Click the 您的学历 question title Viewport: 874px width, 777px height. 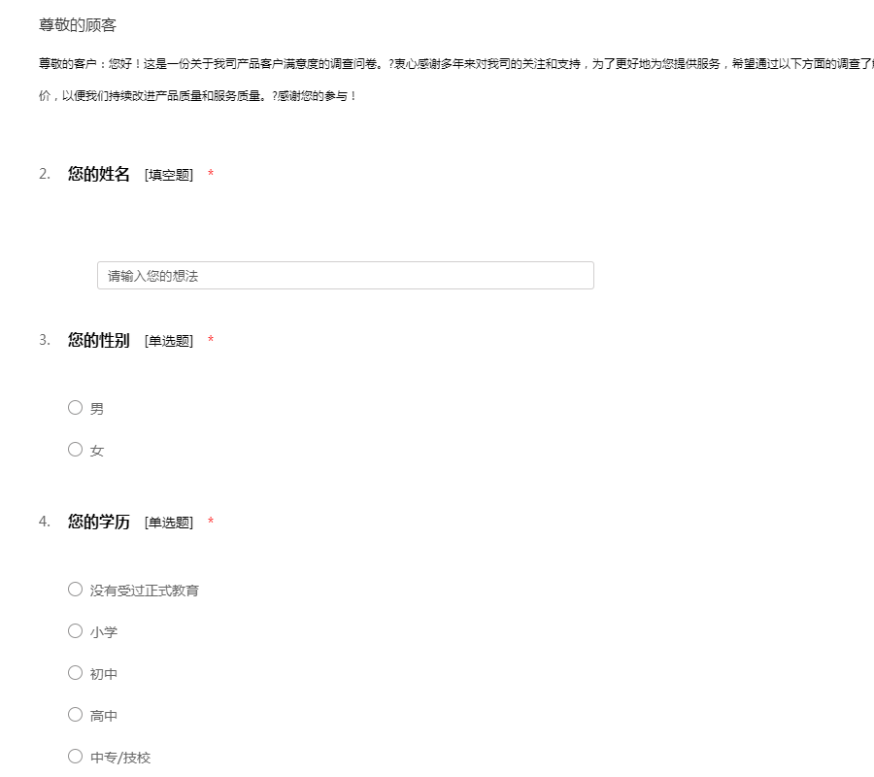pos(98,522)
